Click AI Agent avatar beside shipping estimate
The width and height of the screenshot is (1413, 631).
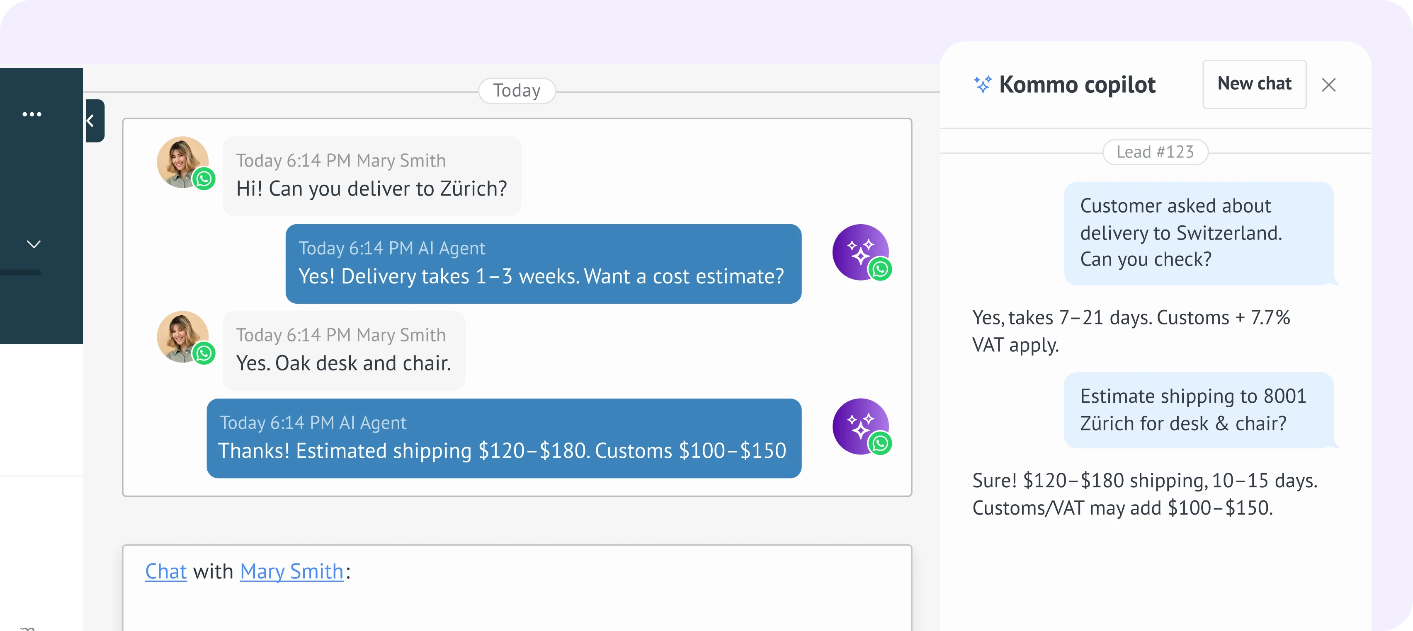click(860, 426)
